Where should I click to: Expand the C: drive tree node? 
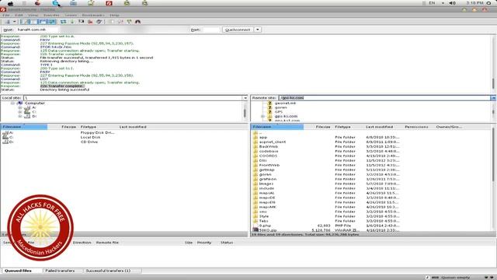coord(19,112)
